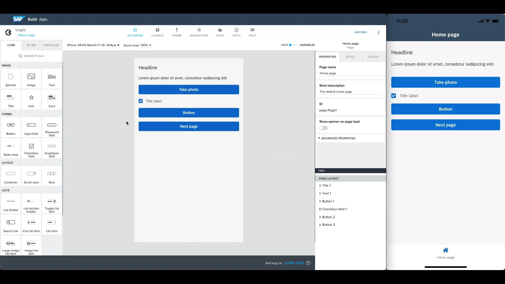Select the Scroll view layout component
This screenshot has height=284, width=505.
pos(31,176)
